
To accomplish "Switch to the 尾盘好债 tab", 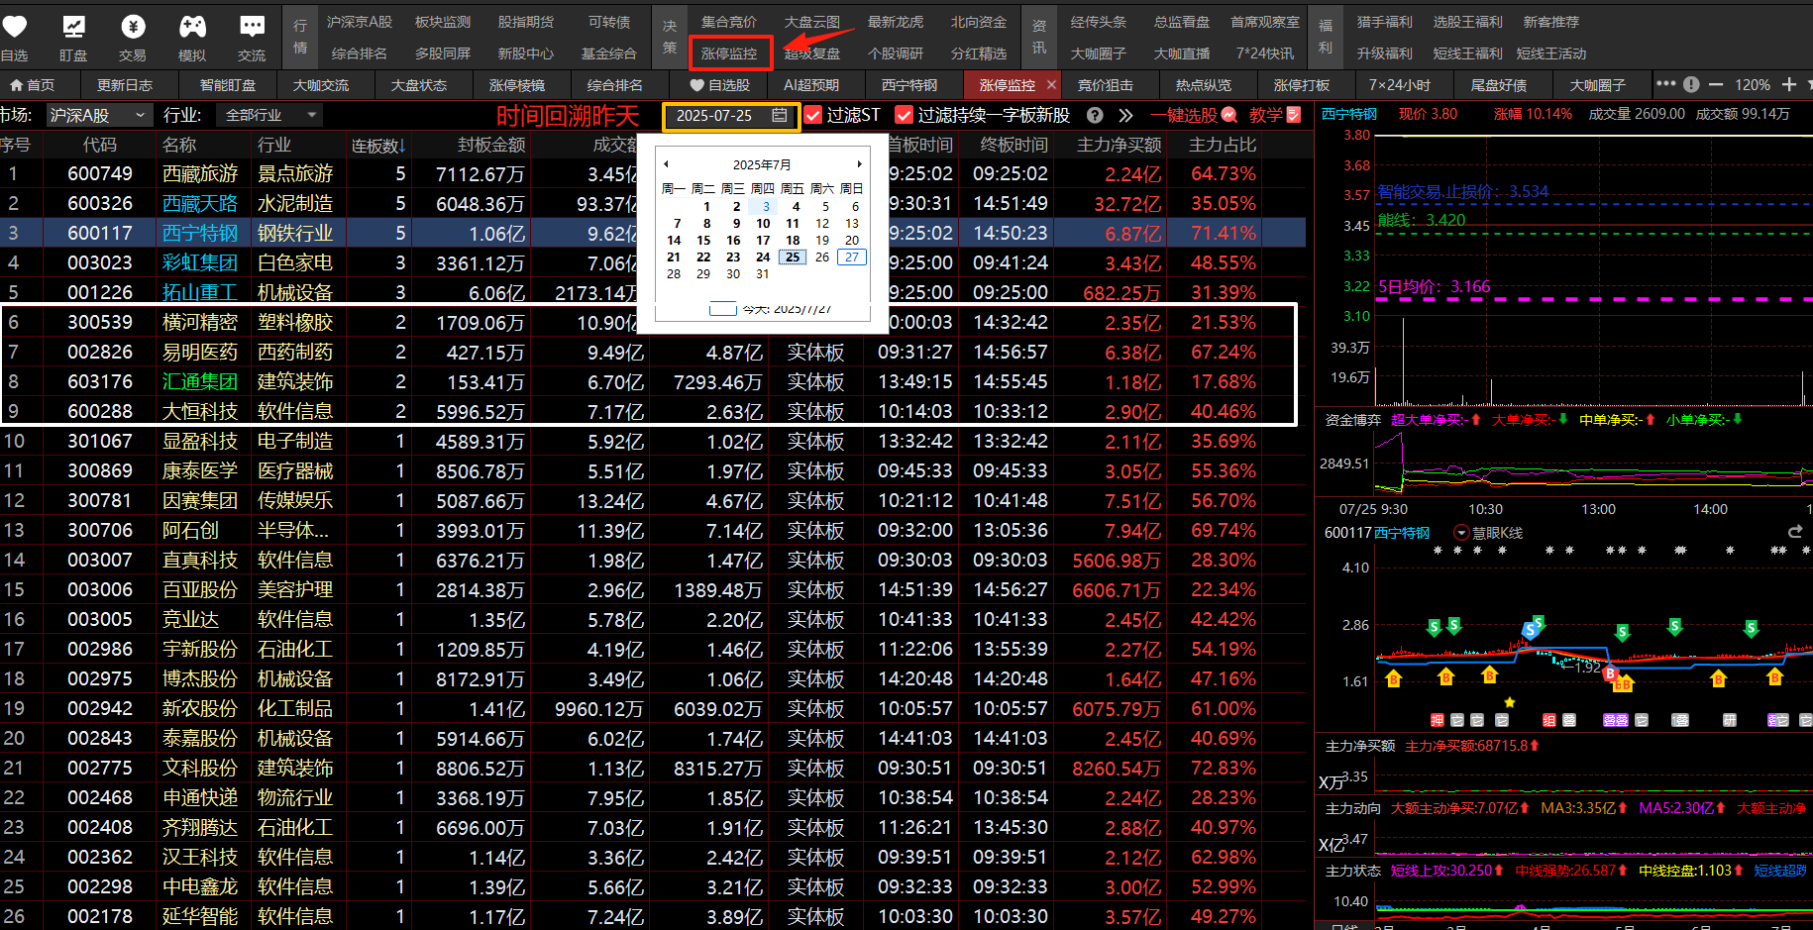I will coord(1499,85).
